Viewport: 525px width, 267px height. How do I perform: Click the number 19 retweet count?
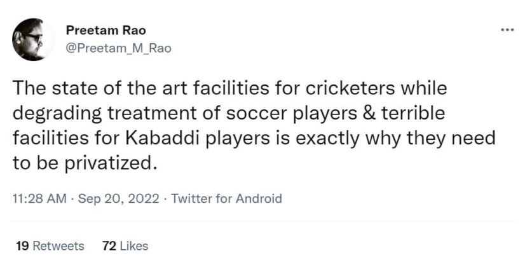[21, 245]
